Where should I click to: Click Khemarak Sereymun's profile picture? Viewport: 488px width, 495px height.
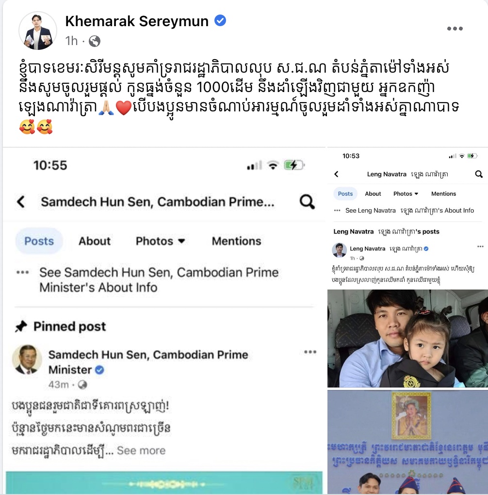38,31
